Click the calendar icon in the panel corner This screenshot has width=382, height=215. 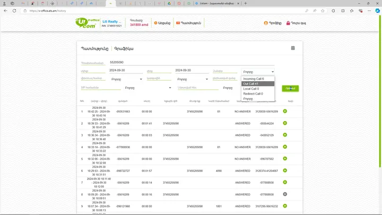(292, 48)
